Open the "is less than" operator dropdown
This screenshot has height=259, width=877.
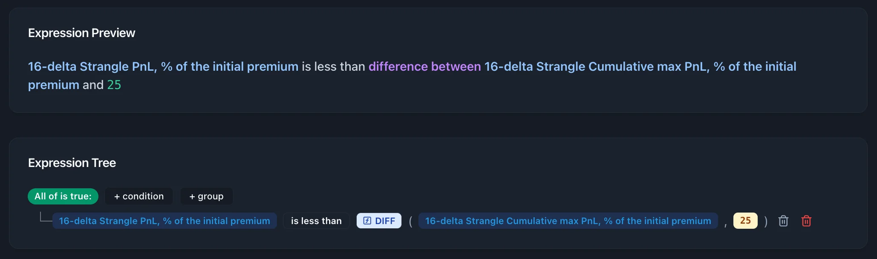316,221
